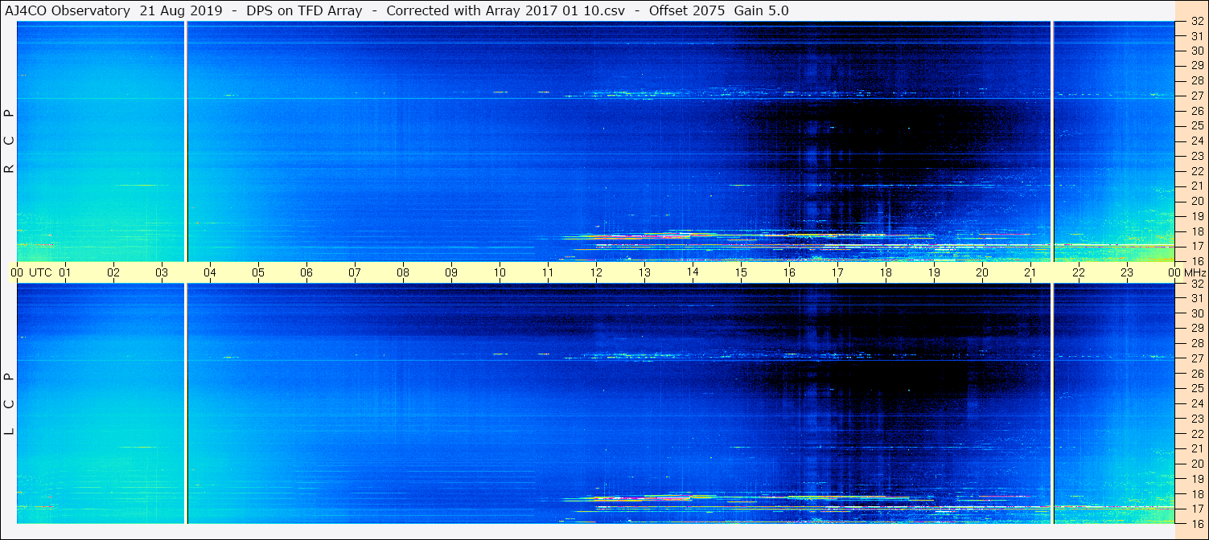The height and width of the screenshot is (540, 1209).
Task: Click the 17 MHz label of the RCP panel
Action: (1197, 246)
